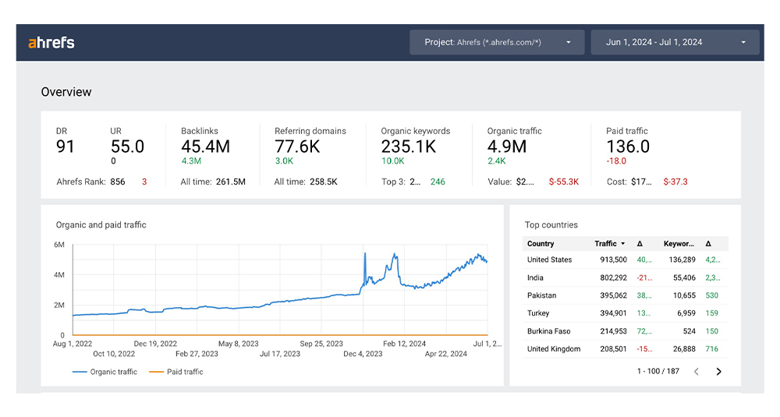Toggle Organic traffic legend item

tap(105, 372)
